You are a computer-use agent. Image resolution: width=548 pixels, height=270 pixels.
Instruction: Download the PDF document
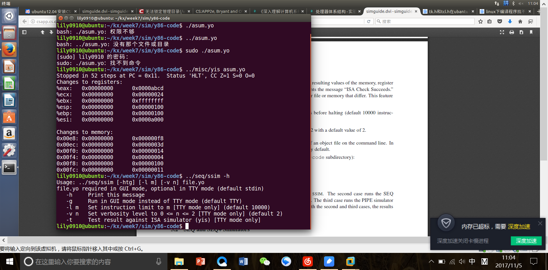(x=521, y=32)
